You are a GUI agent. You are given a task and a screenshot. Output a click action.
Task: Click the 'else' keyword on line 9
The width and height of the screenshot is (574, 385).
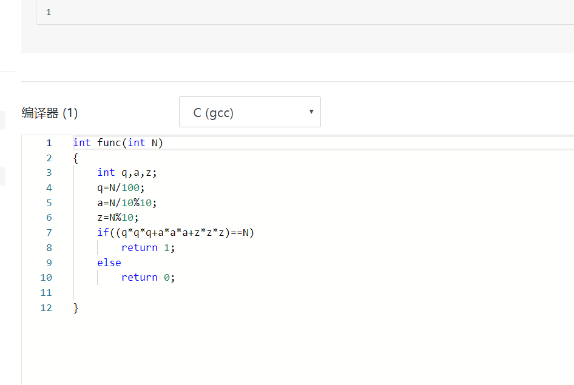point(109,263)
